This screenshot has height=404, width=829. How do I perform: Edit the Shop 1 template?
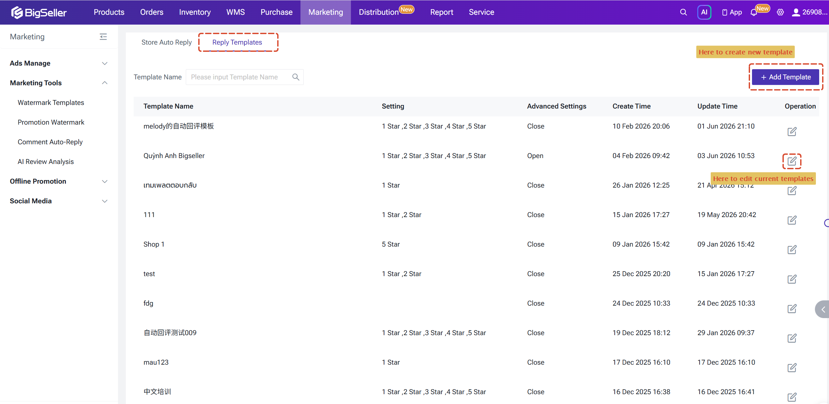coord(792,250)
